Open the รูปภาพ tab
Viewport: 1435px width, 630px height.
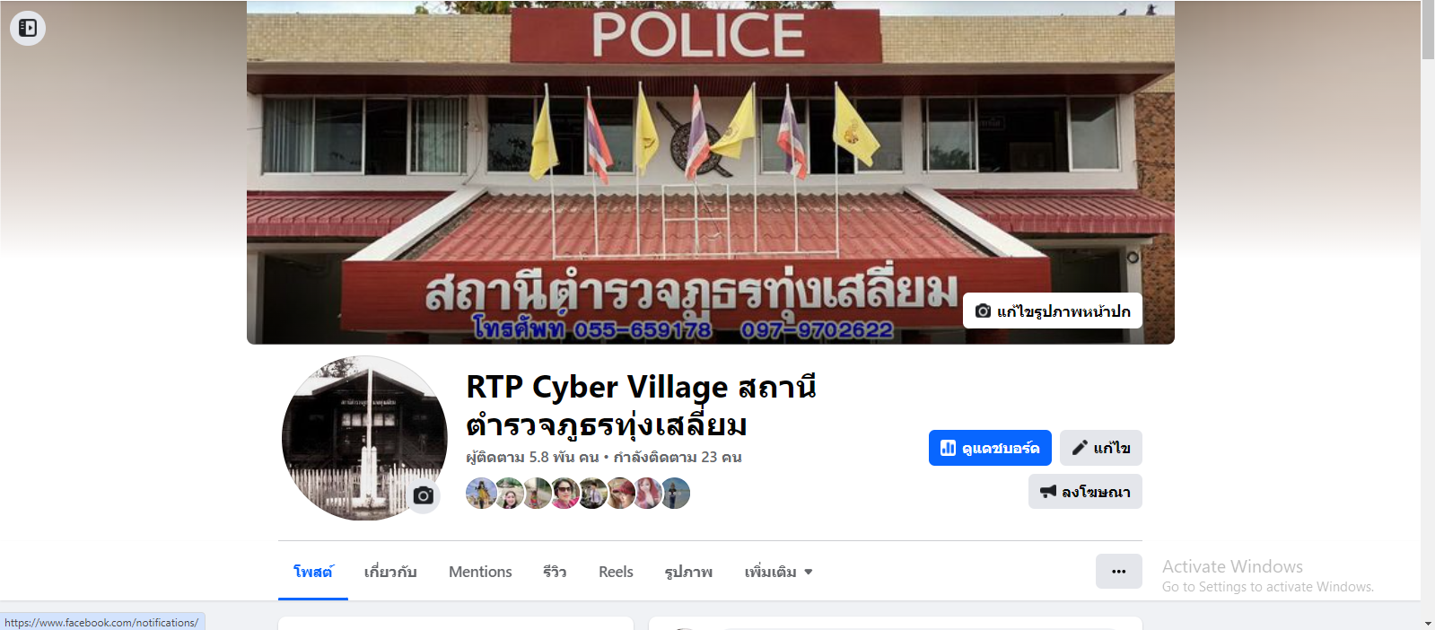[688, 572]
